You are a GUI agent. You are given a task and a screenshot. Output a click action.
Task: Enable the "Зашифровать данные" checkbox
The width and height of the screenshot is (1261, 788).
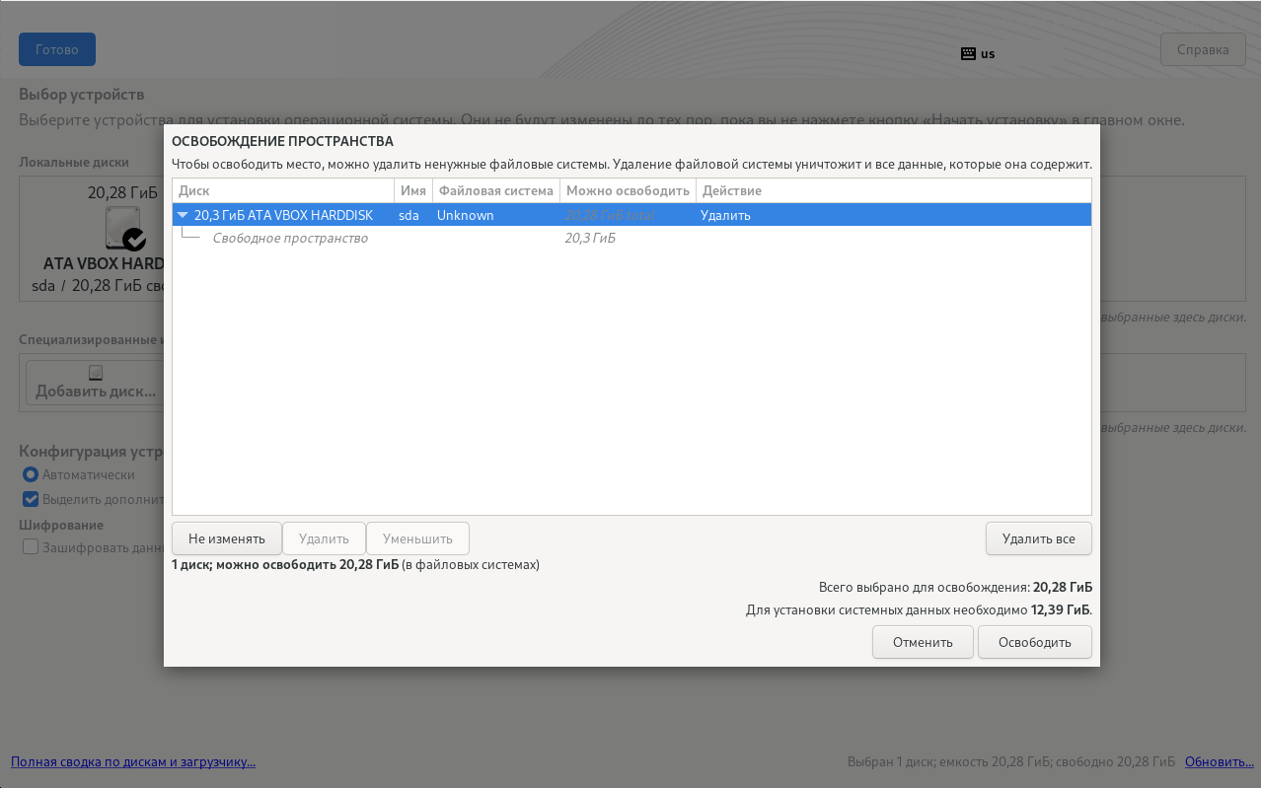coord(31,547)
